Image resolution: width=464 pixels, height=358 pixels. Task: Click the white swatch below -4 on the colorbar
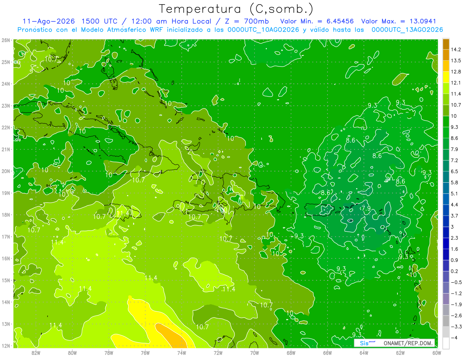tap(446, 343)
